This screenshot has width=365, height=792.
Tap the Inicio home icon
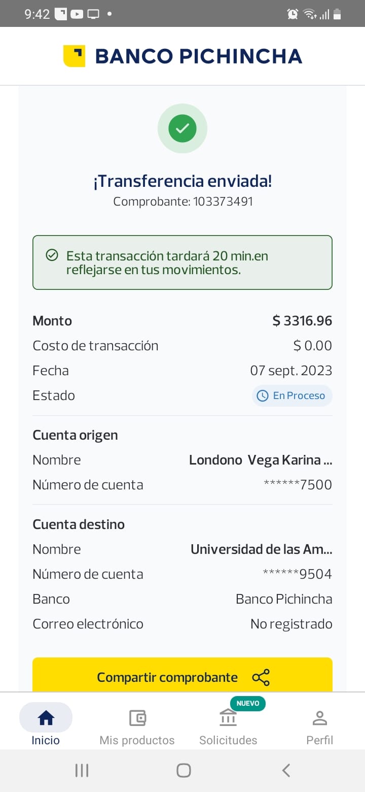point(46,717)
